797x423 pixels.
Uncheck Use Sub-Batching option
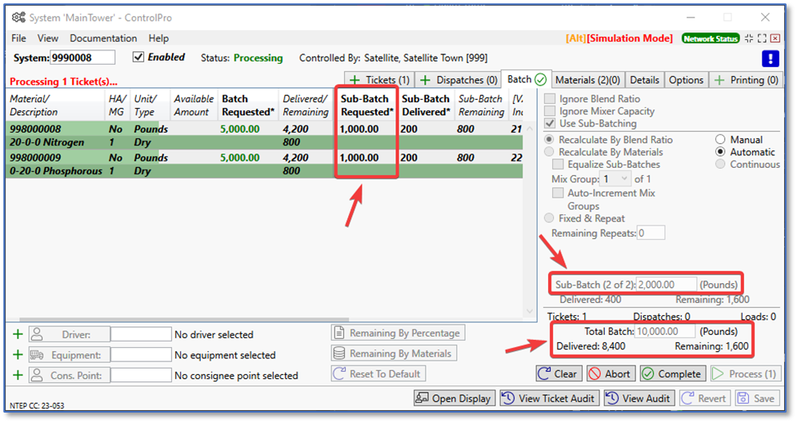pos(550,123)
